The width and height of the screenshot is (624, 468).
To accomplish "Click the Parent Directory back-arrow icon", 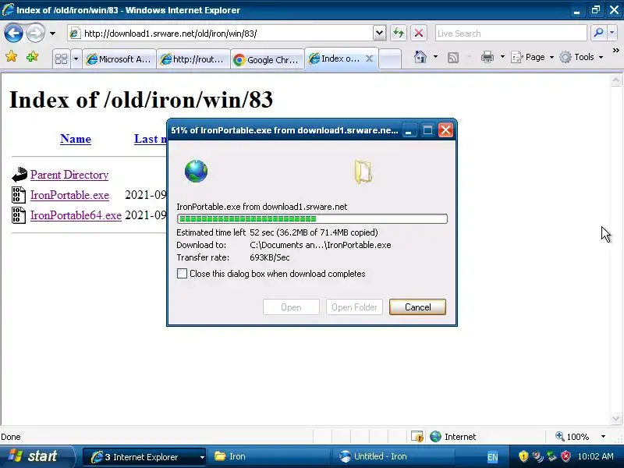I will pos(19,174).
